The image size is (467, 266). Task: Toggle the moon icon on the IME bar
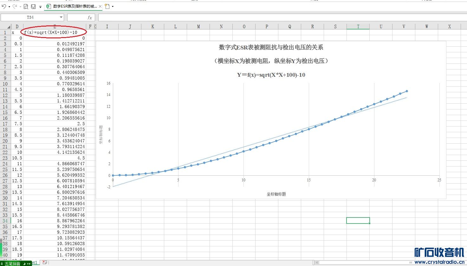coord(24,263)
